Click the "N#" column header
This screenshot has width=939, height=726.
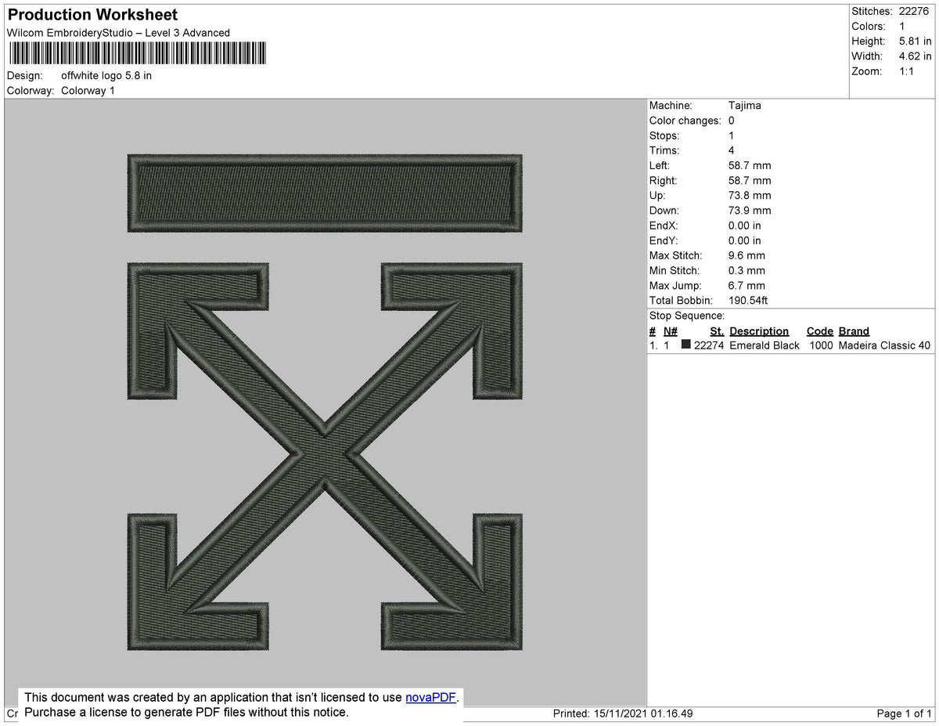coord(670,330)
